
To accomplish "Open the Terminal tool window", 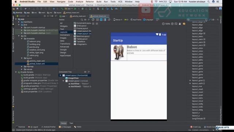I will tap(20, 127).
